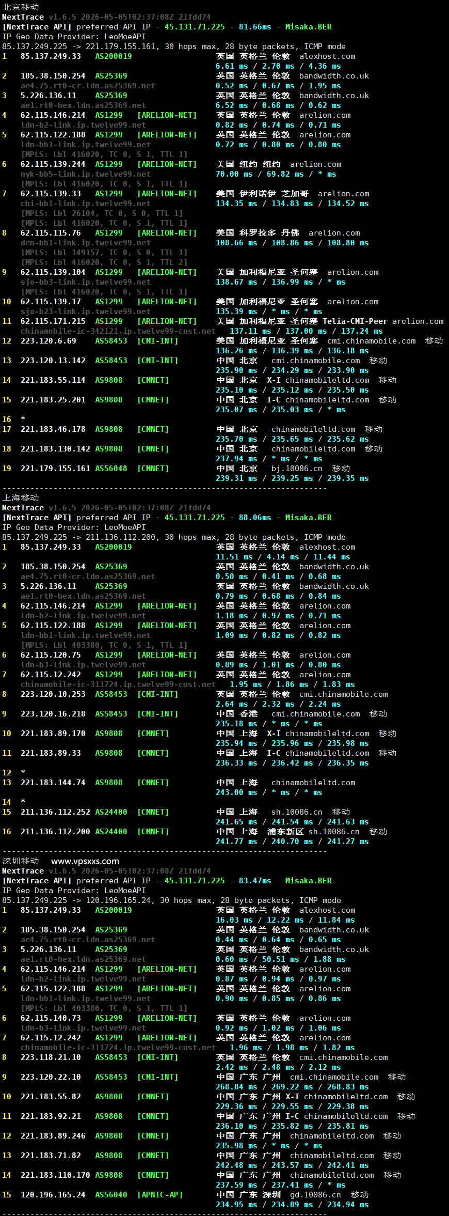Click the [APNIC-AP] tag
The image size is (449, 1216).
tap(160, 1195)
